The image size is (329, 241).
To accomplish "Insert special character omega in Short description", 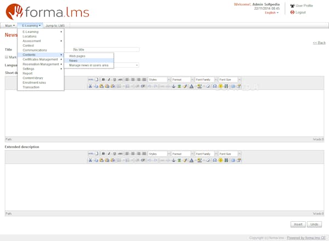I will pyautogui.click(x=214, y=86).
